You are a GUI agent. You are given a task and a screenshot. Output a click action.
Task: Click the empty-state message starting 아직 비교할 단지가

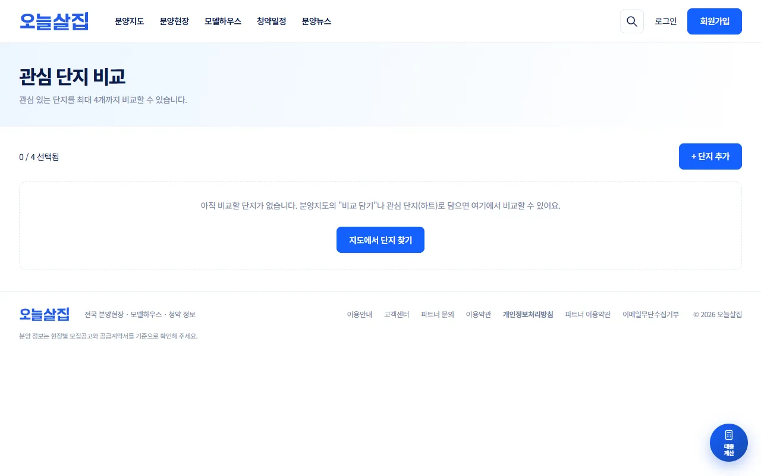380,206
